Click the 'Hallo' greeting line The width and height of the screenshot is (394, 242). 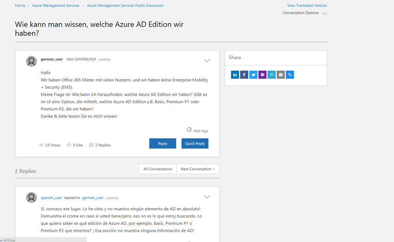point(46,73)
